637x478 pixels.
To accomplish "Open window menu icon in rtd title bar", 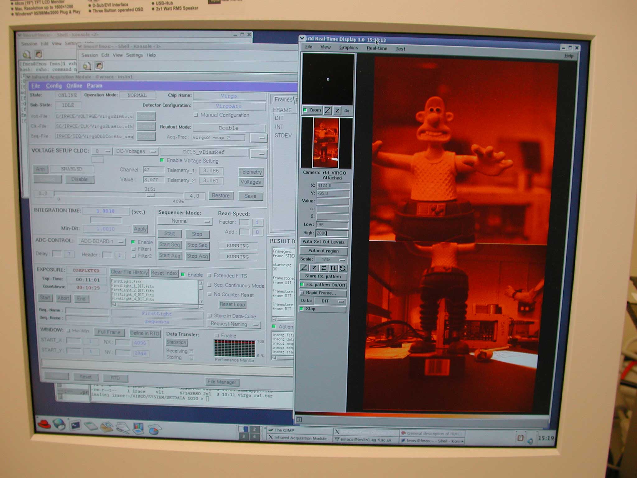I will (302, 38).
